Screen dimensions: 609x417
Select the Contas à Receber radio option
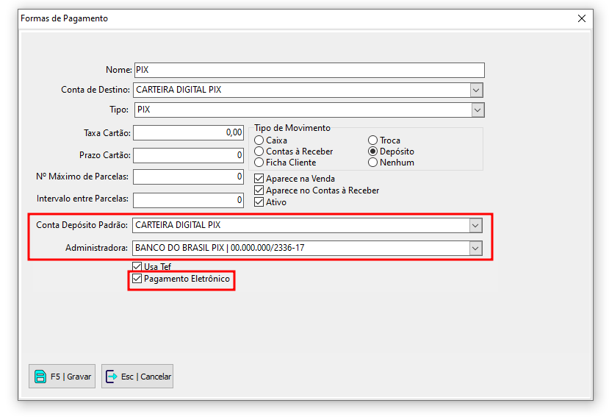coord(259,152)
